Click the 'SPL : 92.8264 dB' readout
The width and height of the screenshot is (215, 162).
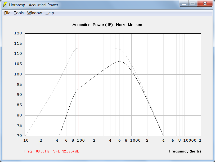66,151
